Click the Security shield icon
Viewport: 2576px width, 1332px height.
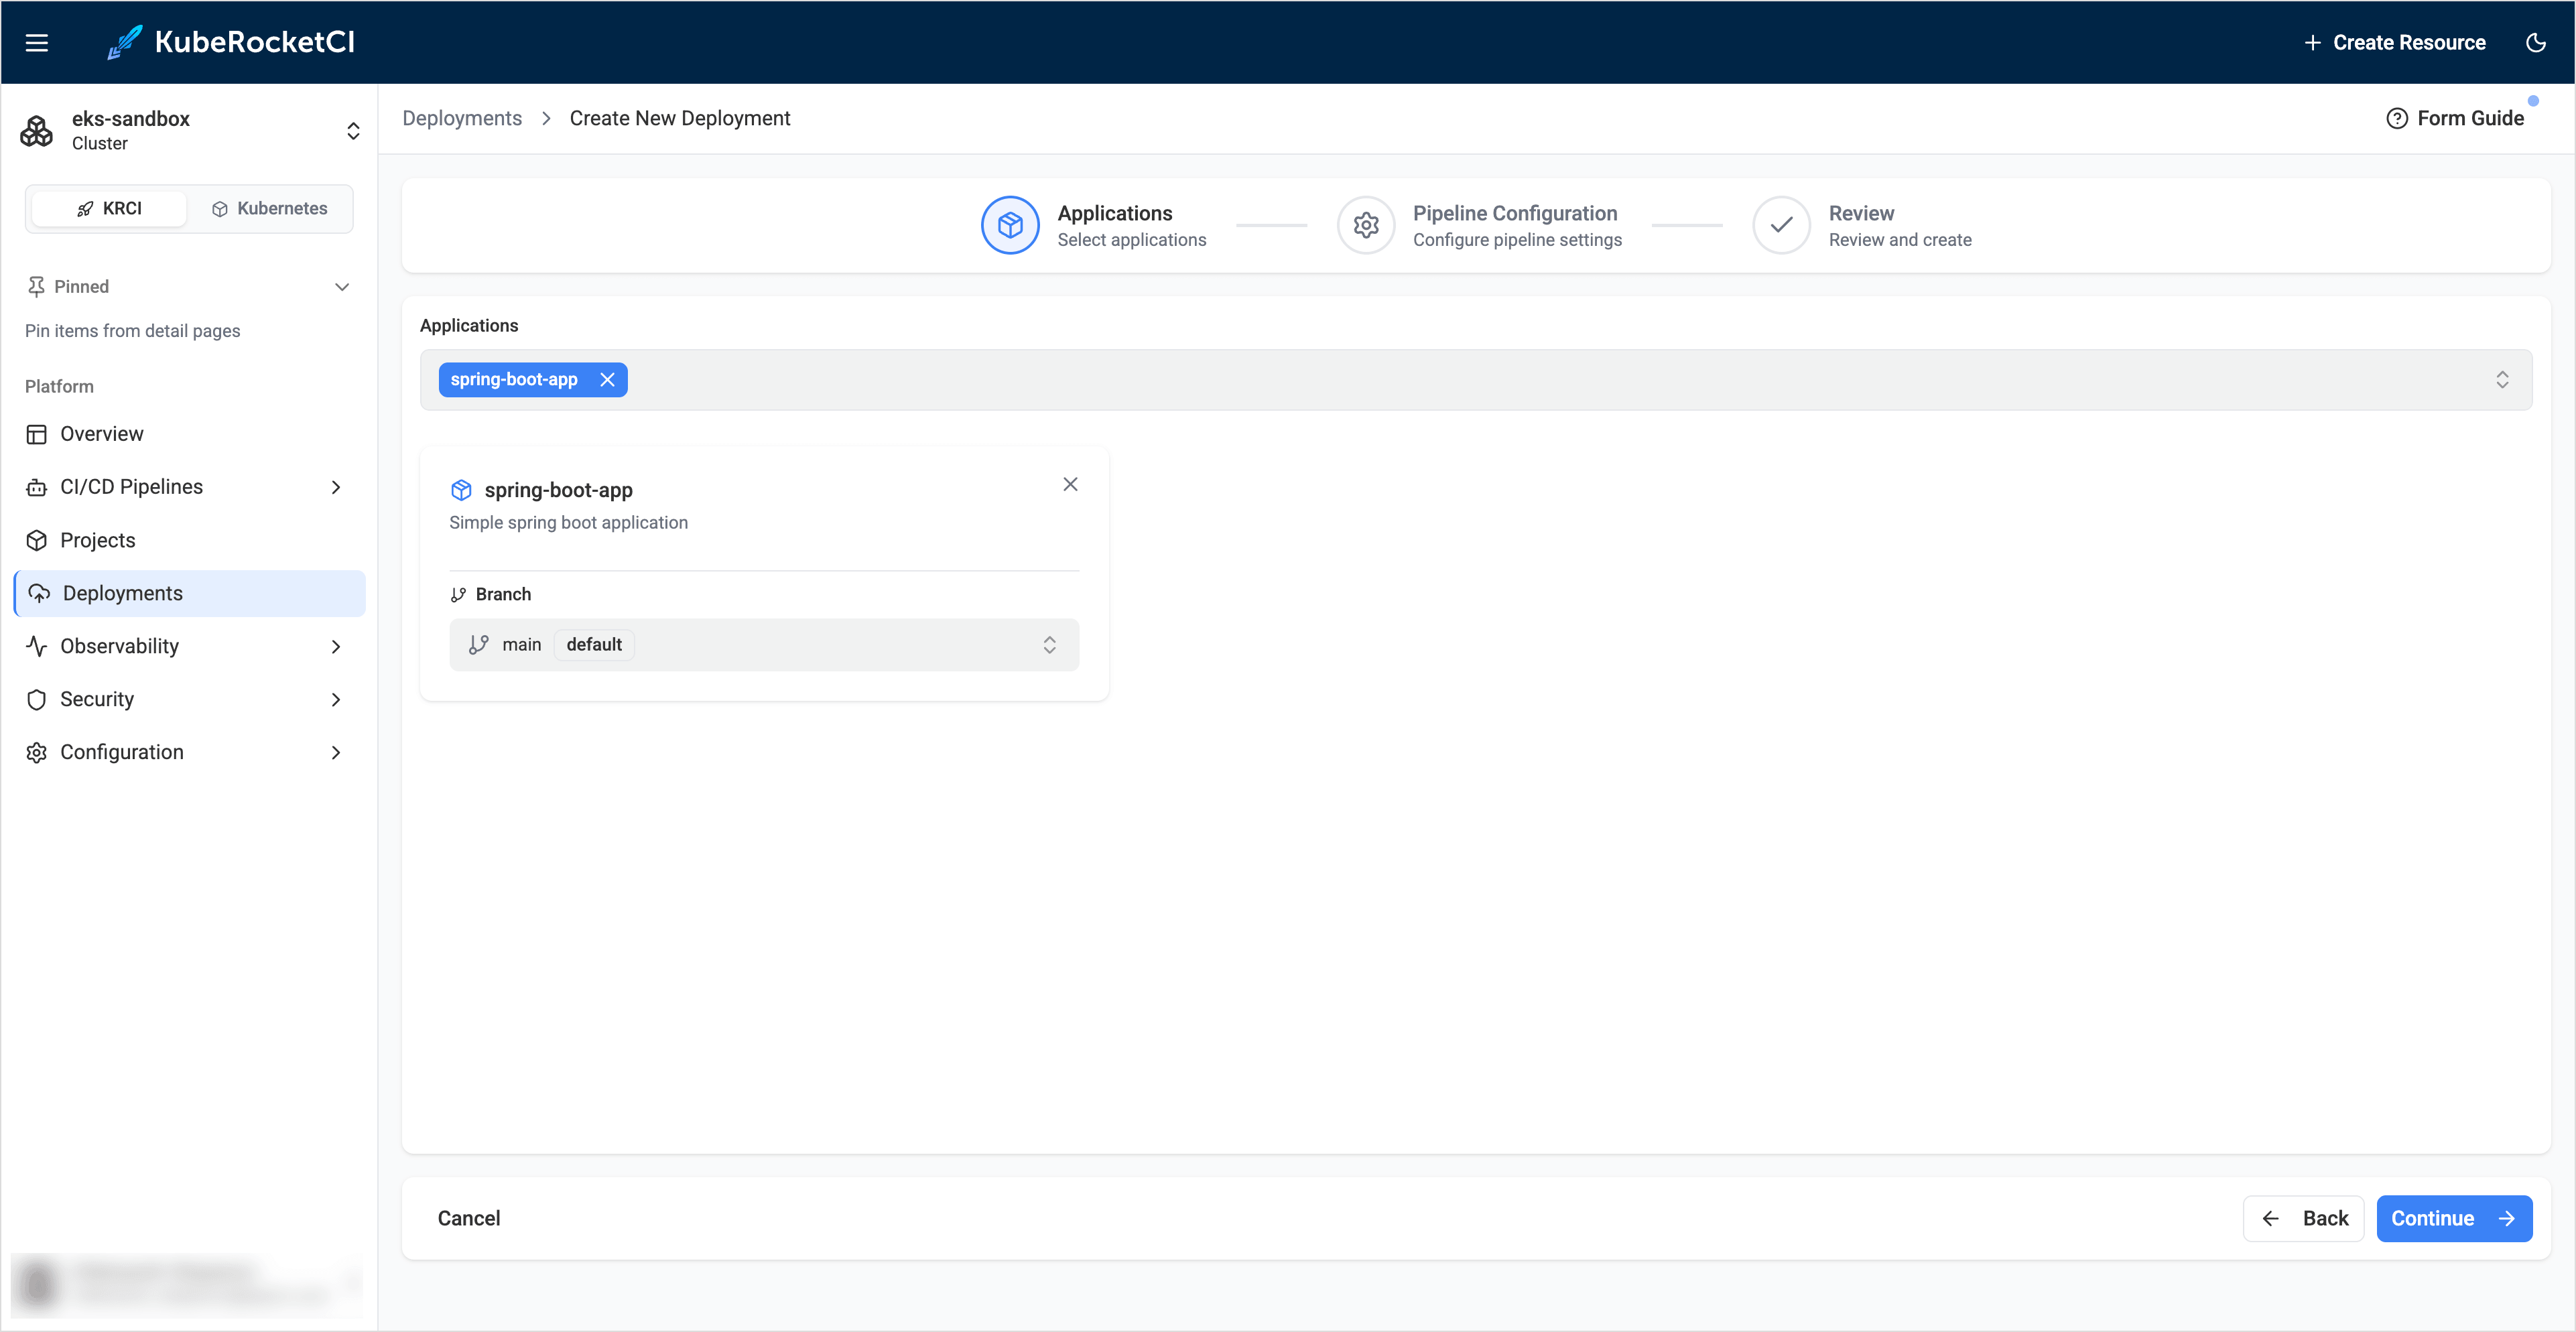click(37, 699)
